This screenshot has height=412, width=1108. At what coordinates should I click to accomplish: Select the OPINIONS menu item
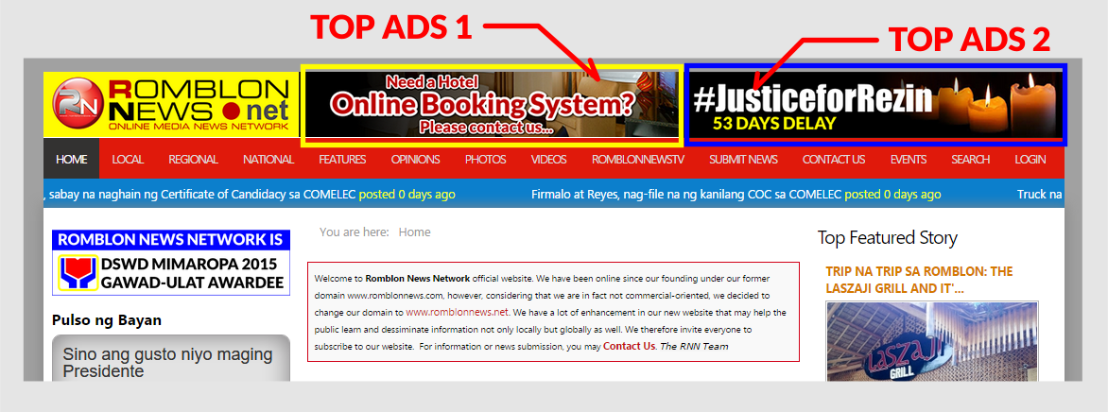pyautogui.click(x=416, y=159)
